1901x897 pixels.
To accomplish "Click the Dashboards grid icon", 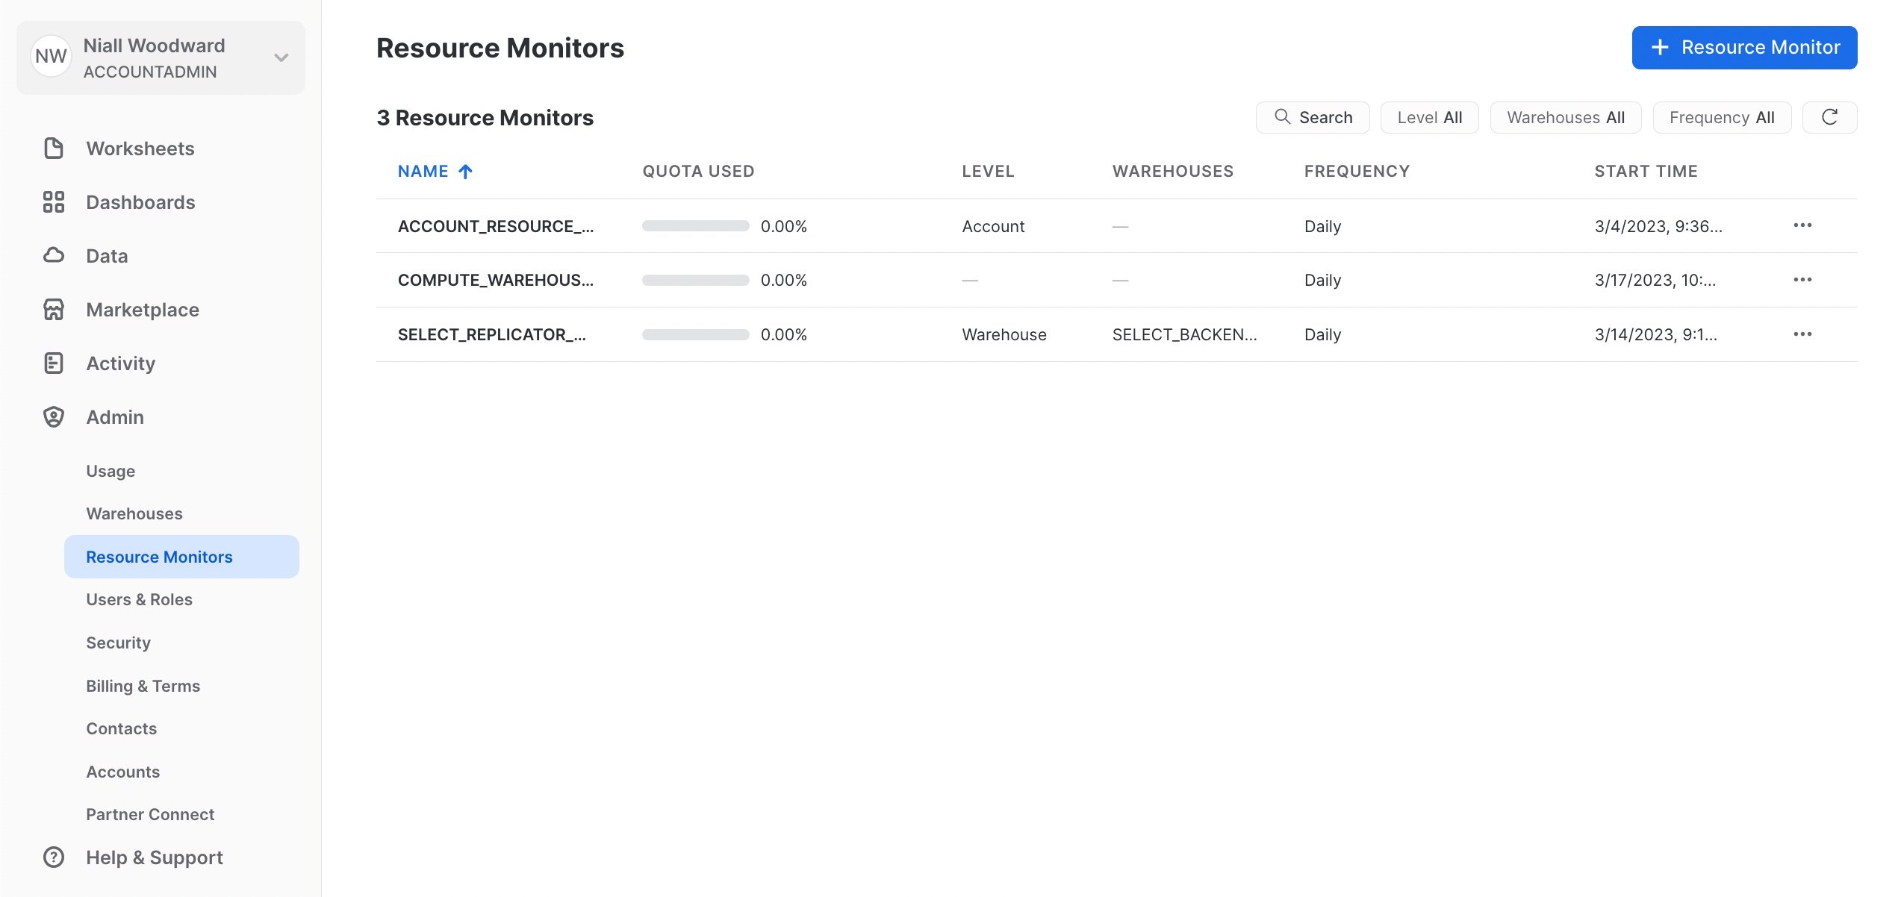I will 54,202.
